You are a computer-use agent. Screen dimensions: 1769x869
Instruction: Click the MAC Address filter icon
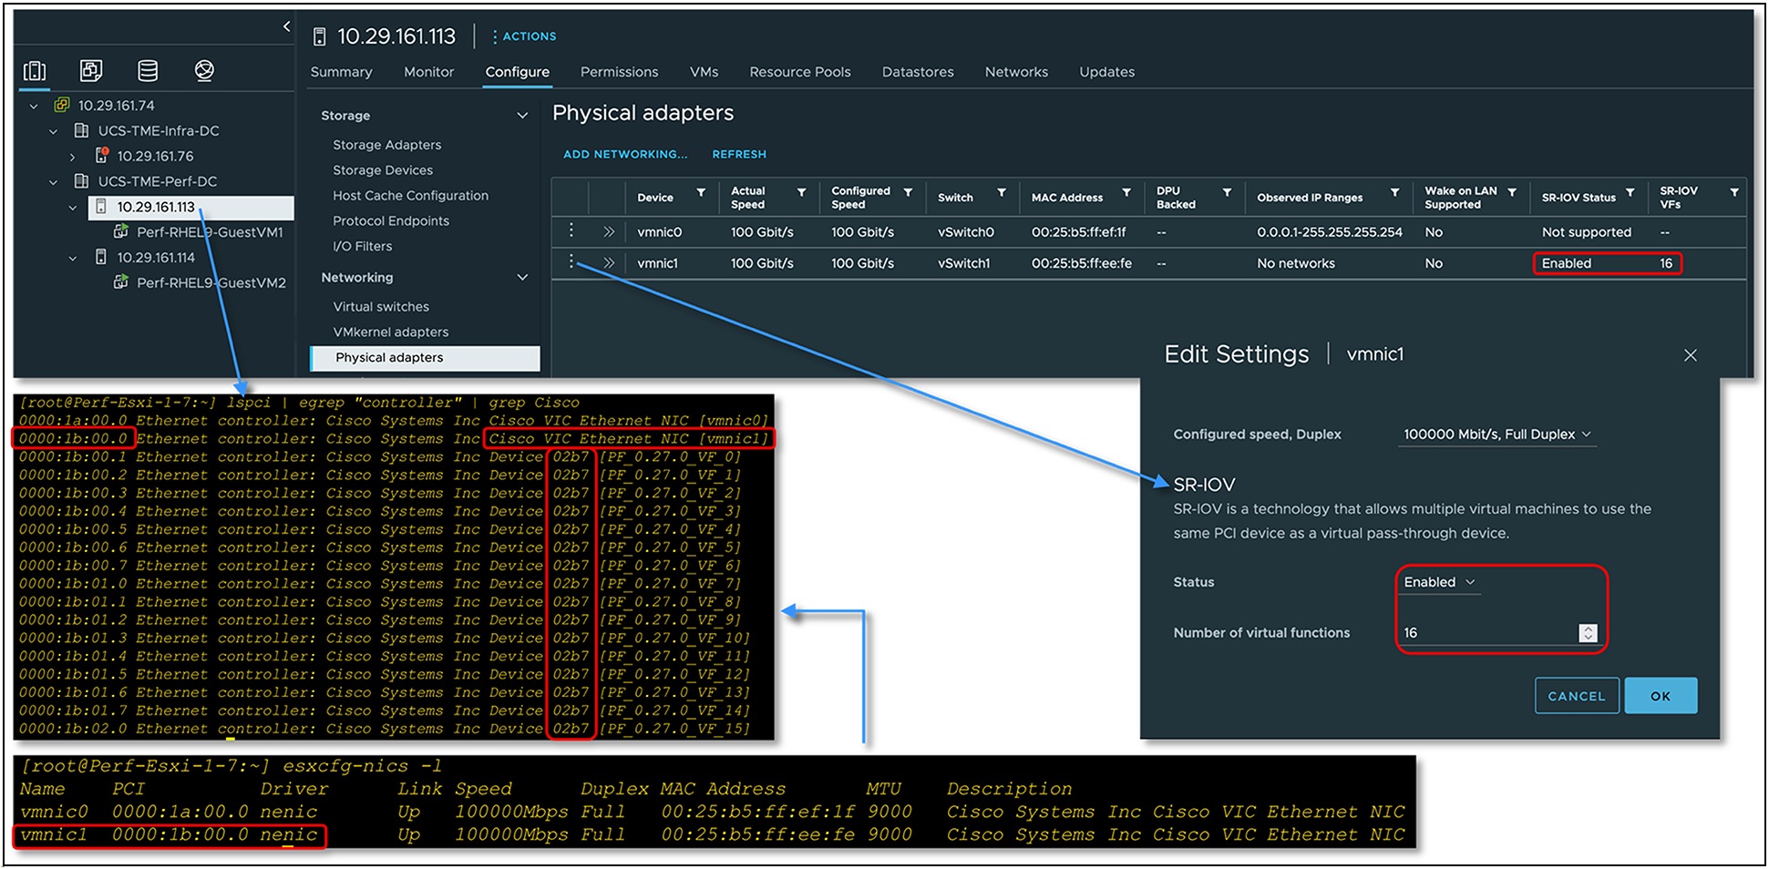click(1126, 193)
